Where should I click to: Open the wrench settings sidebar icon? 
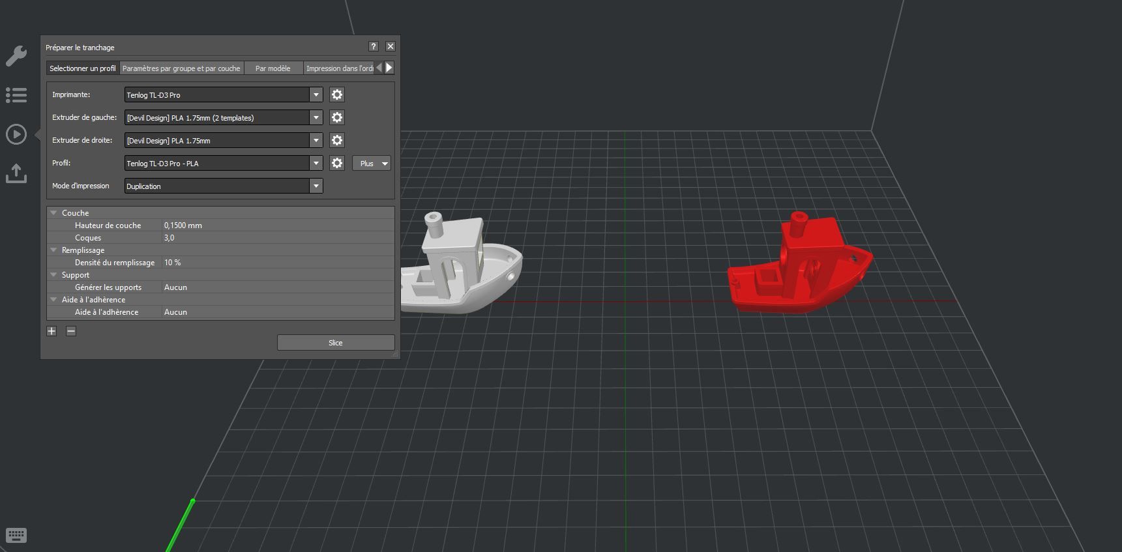click(16, 56)
